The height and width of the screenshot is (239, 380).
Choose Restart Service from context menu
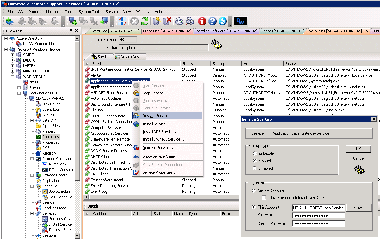[x=168, y=116]
